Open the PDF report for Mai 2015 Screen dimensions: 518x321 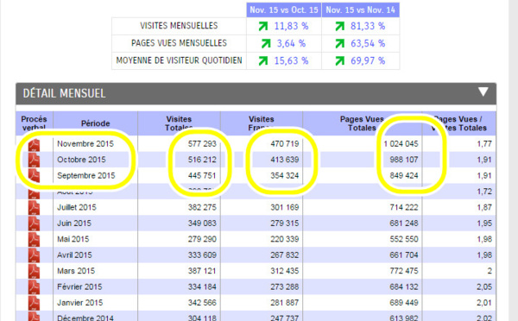[x=34, y=240]
